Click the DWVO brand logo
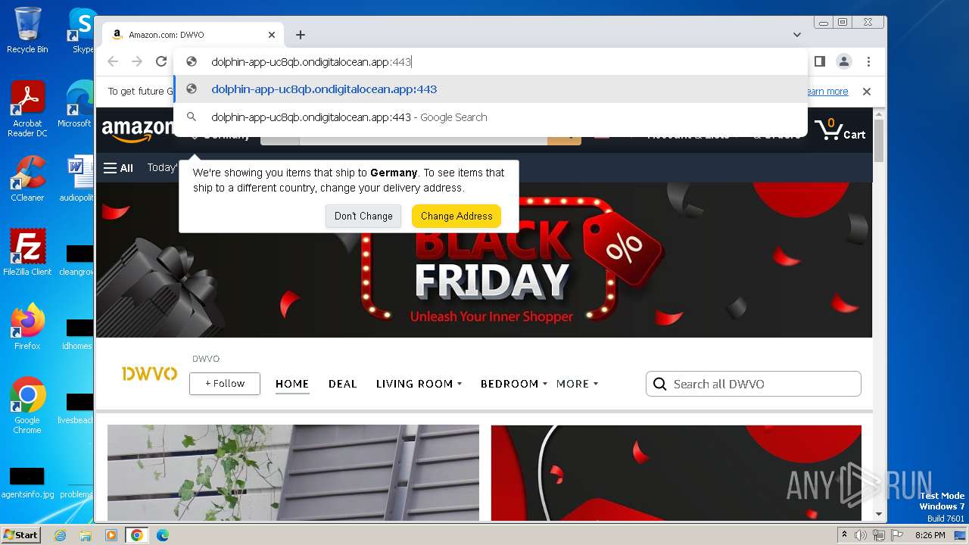The image size is (969, 545). point(149,374)
